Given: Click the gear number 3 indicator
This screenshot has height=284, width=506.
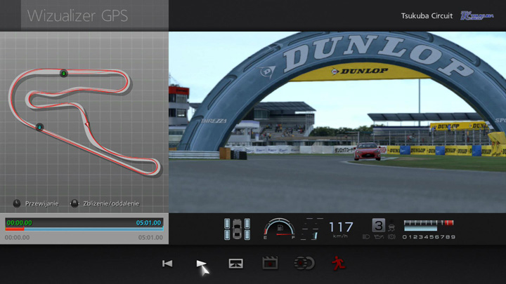Looking at the screenshot, I should click(x=378, y=225).
